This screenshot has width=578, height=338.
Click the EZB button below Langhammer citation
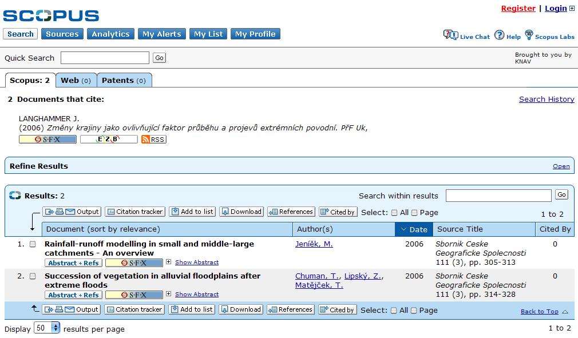(x=109, y=139)
